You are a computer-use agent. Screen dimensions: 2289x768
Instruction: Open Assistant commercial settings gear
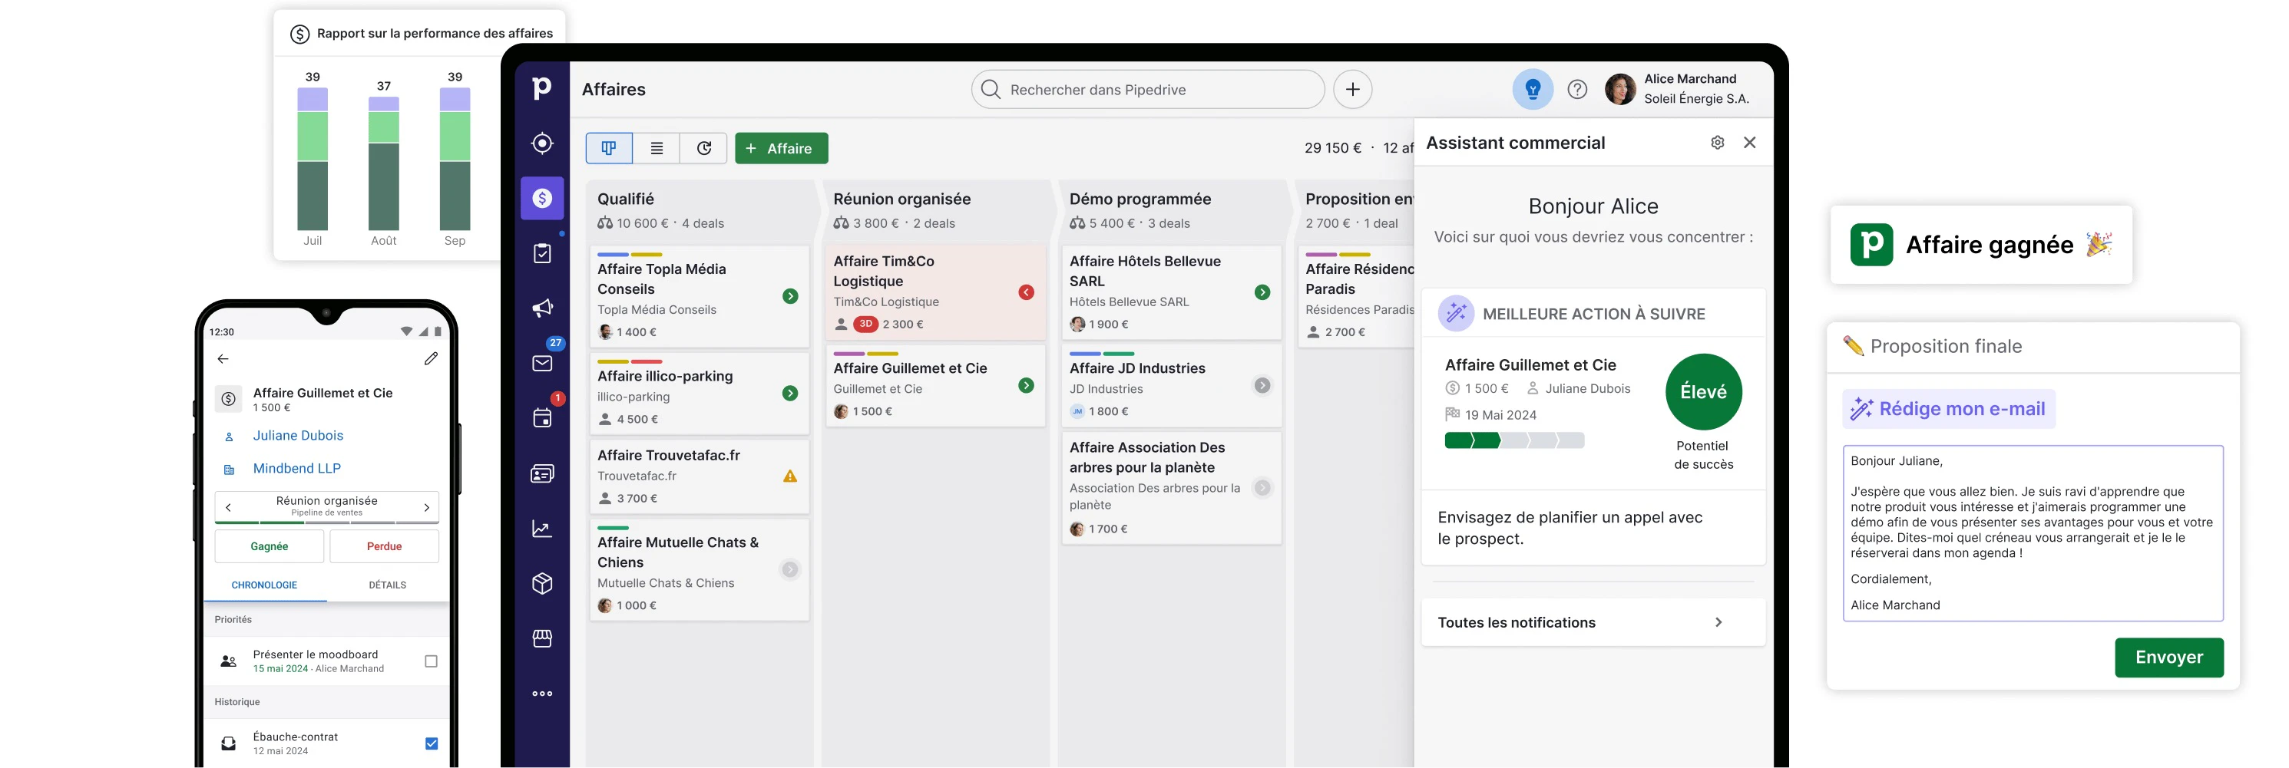click(x=1718, y=142)
